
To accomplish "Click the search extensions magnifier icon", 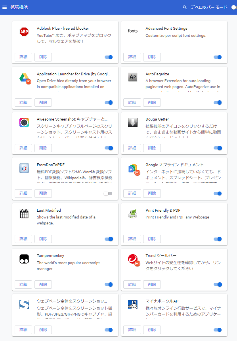I will tap(185, 8).
